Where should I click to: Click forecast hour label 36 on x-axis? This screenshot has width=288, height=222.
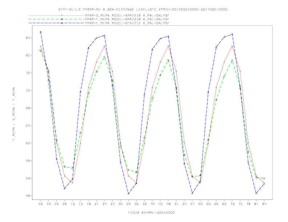(x=136, y=204)
